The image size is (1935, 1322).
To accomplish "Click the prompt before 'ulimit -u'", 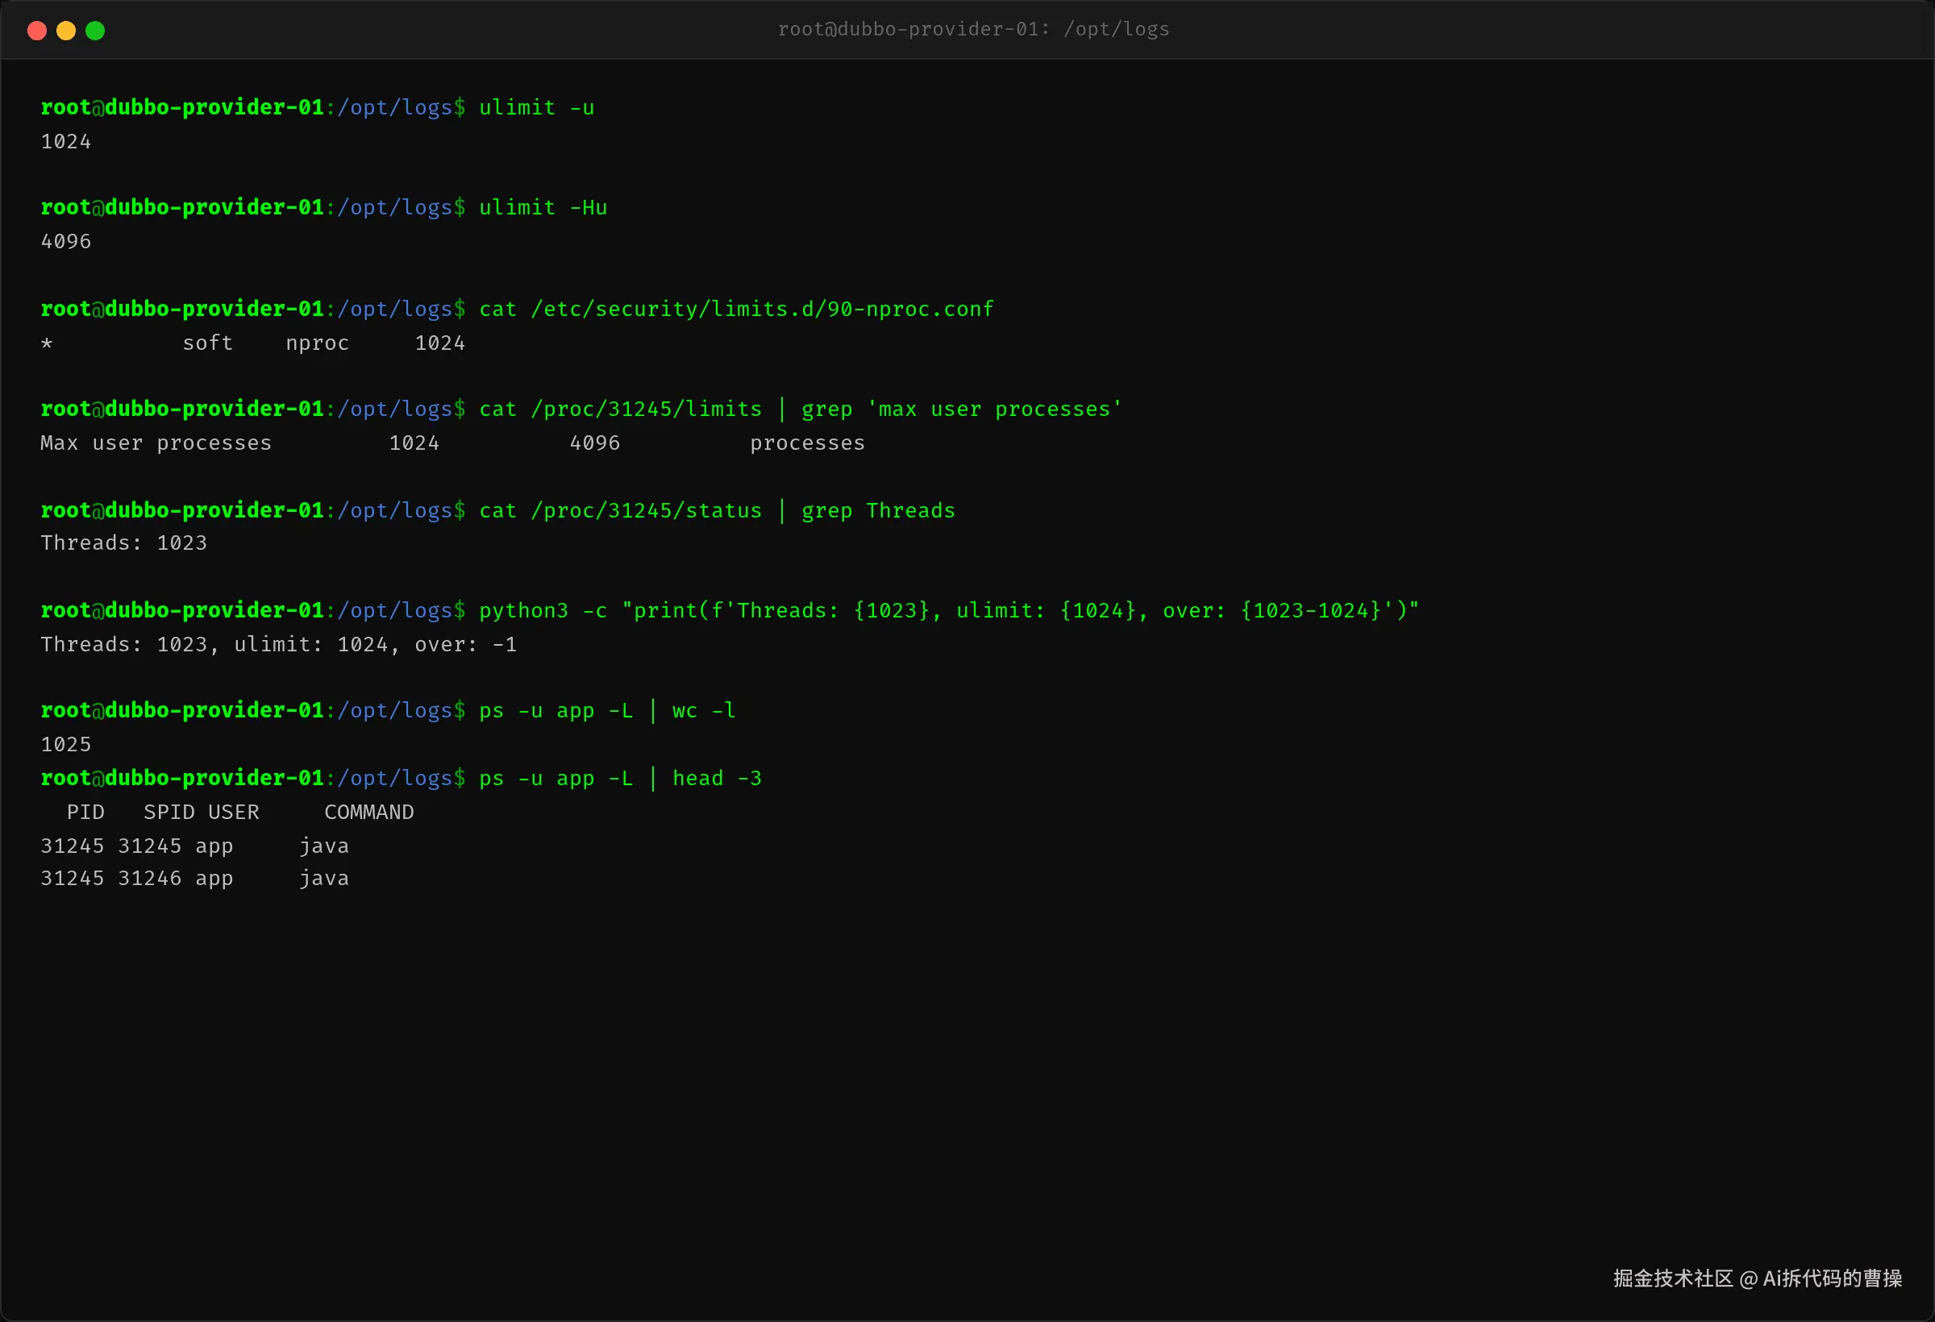I will [x=253, y=107].
